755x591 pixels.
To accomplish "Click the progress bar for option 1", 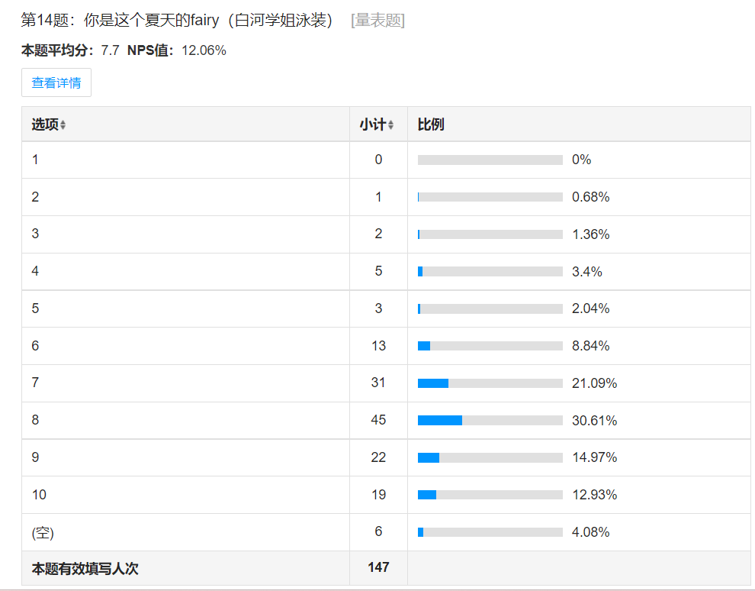I will coord(490,160).
